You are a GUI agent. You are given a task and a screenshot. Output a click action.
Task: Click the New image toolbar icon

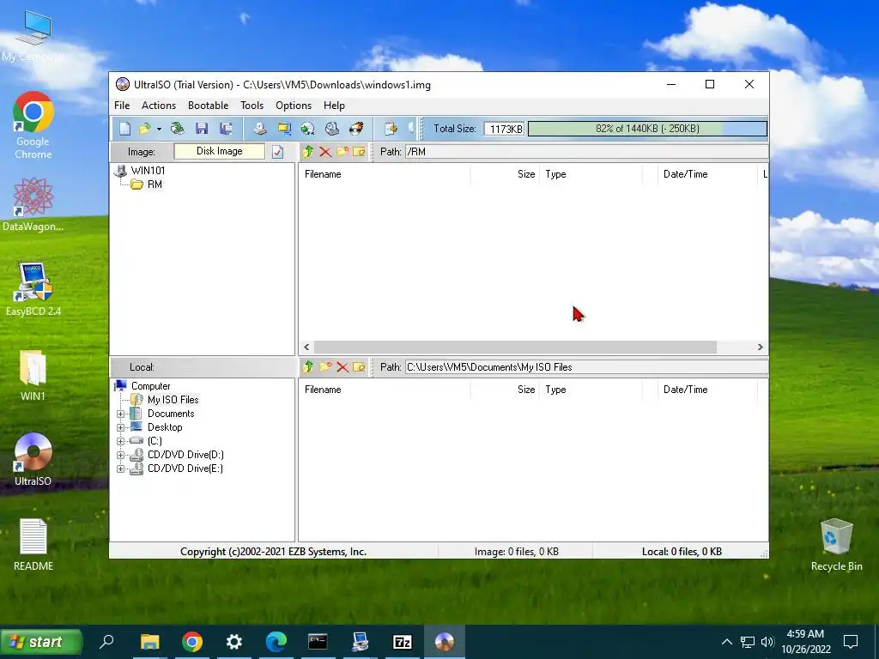(x=124, y=129)
